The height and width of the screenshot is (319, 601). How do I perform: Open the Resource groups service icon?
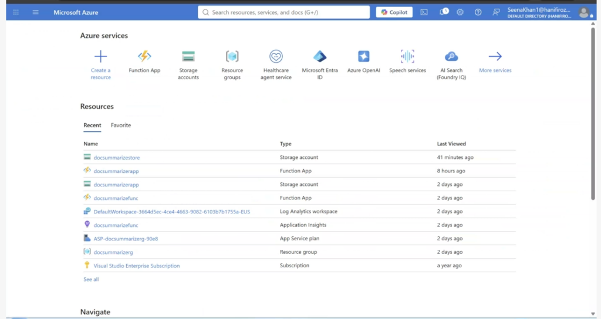(x=232, y=56)
